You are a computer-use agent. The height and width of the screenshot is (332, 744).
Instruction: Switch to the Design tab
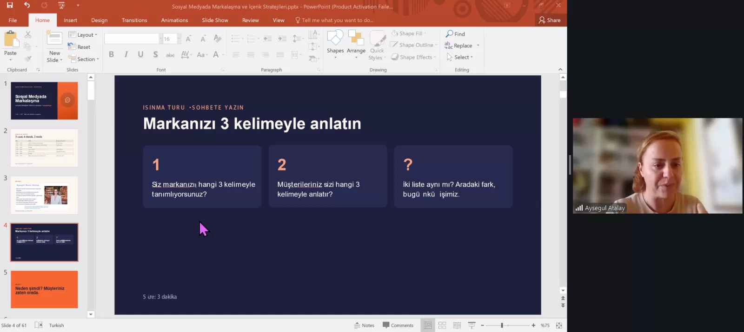(x=99, y=20)
